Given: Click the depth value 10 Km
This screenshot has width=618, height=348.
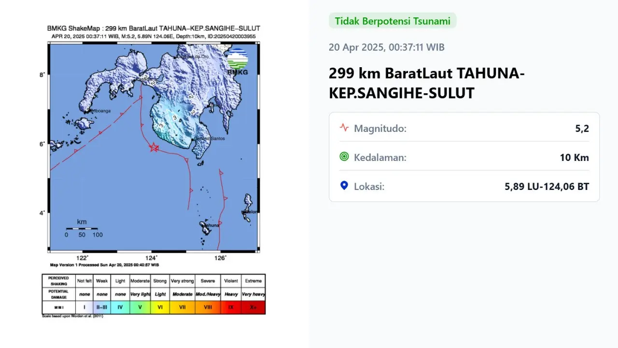Looking at the screenshot, I should pyautogui.click(x=576, y=158).
